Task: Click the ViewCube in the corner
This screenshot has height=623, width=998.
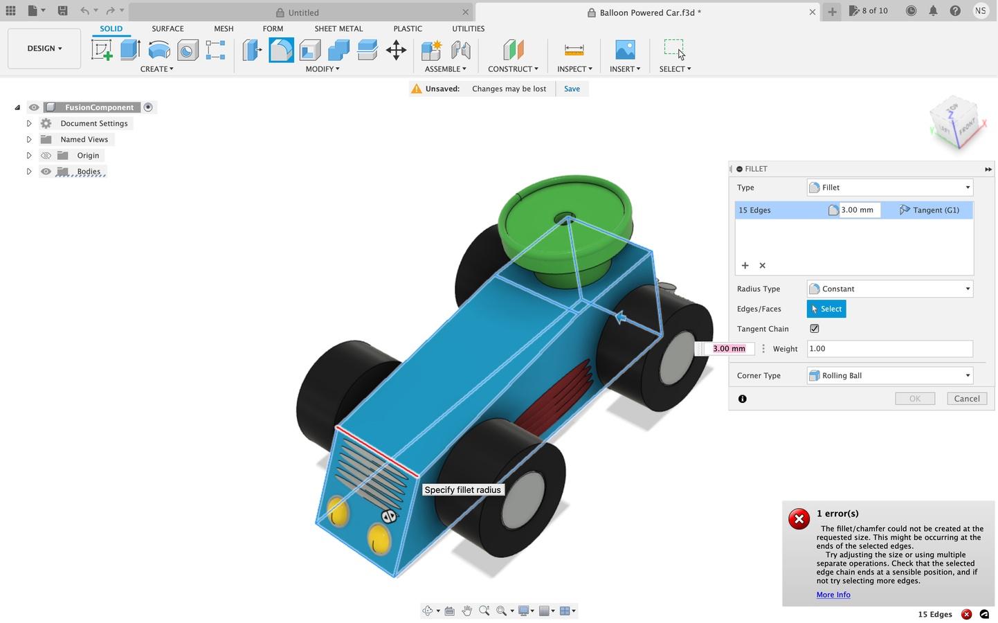Action: tap(958, 123)
